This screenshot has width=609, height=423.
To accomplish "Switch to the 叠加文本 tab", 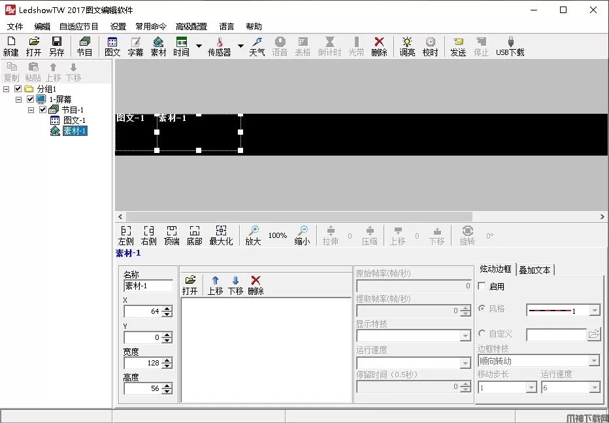I will click(535, 269).
